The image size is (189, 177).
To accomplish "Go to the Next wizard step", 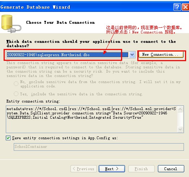I will 112,169.
